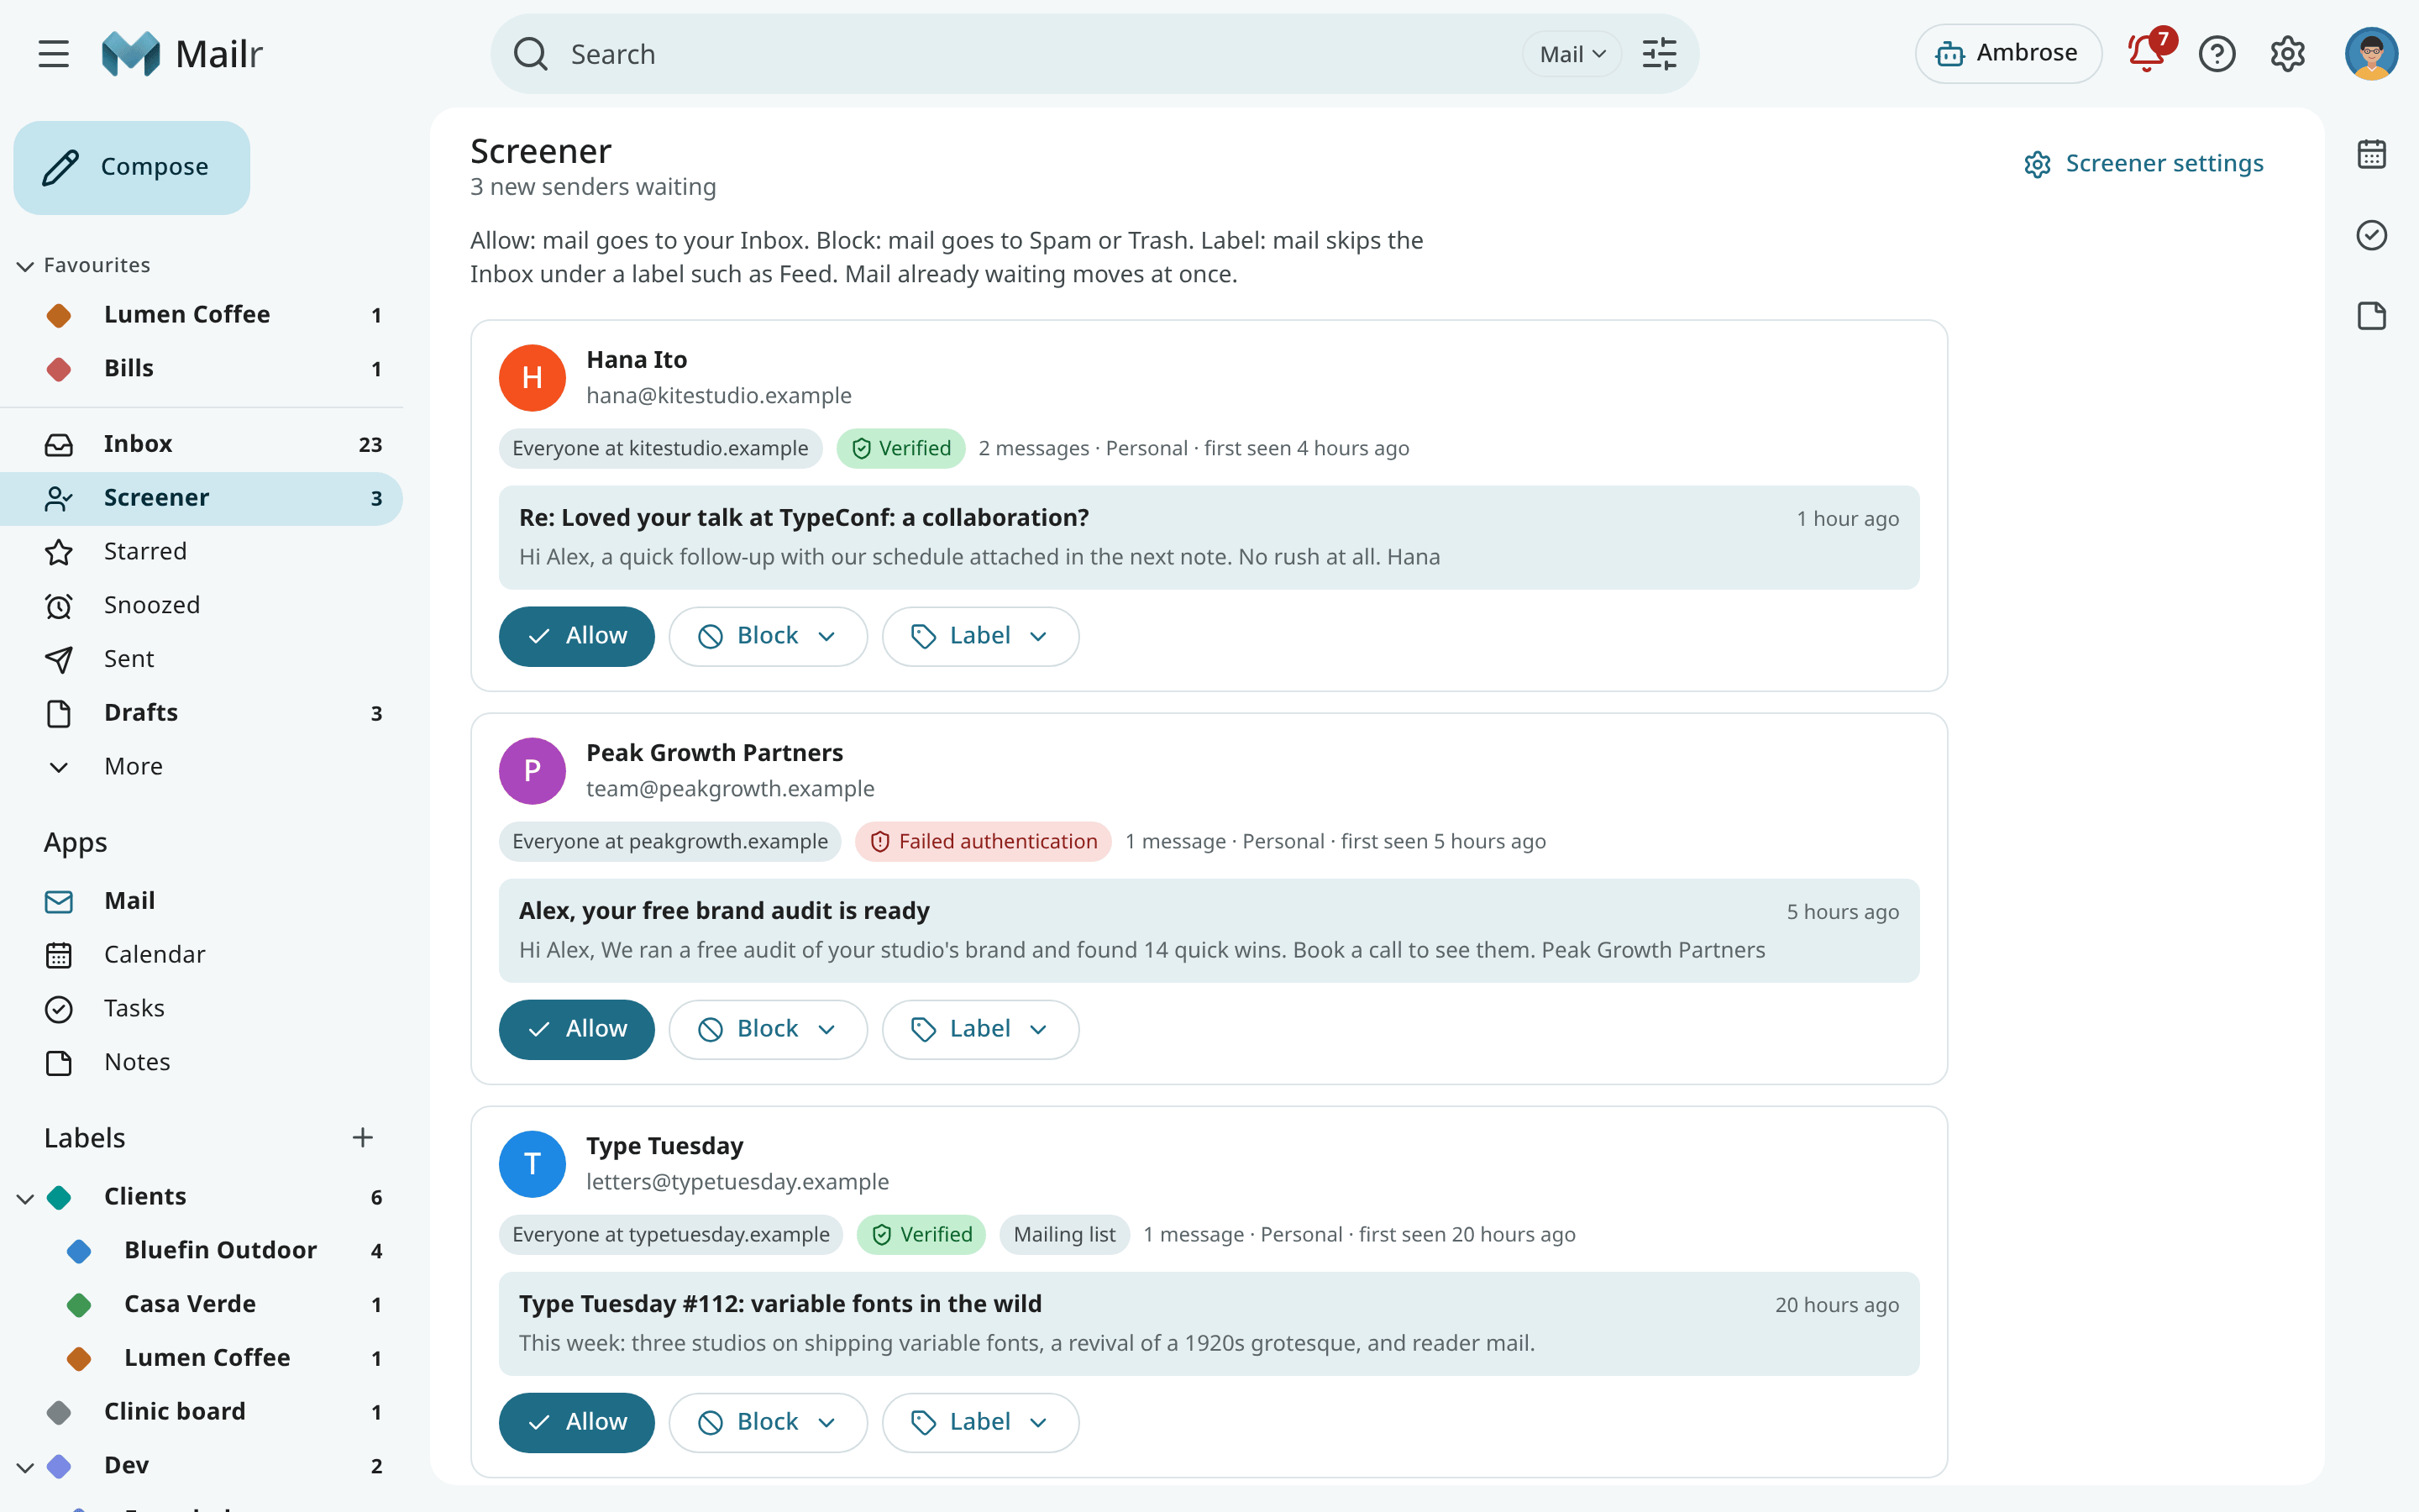Screen dimensions: 2419x1512
Task: Open Label dropdown for Type Tuesday
Action: click(979, 1422)
